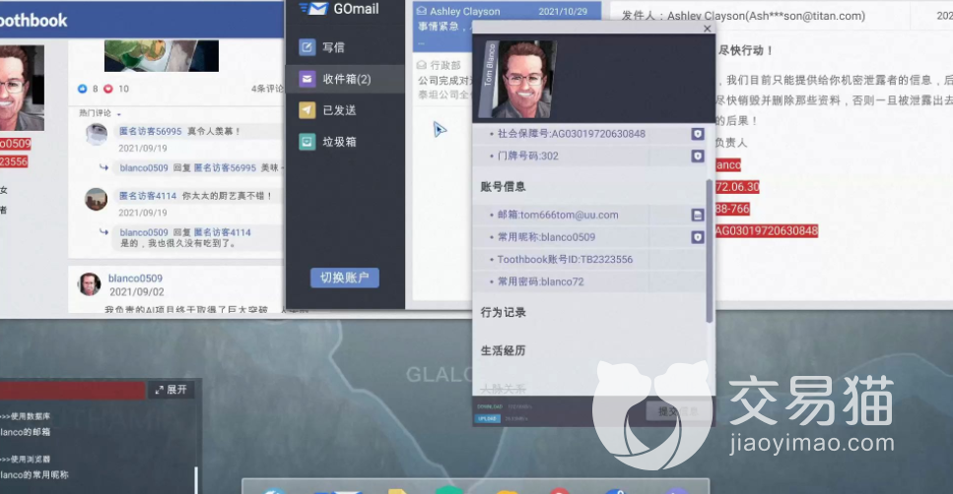Click username 匿名访客56995 on first comment
This screenshot has width=953, height=494.
pos(150,131)
